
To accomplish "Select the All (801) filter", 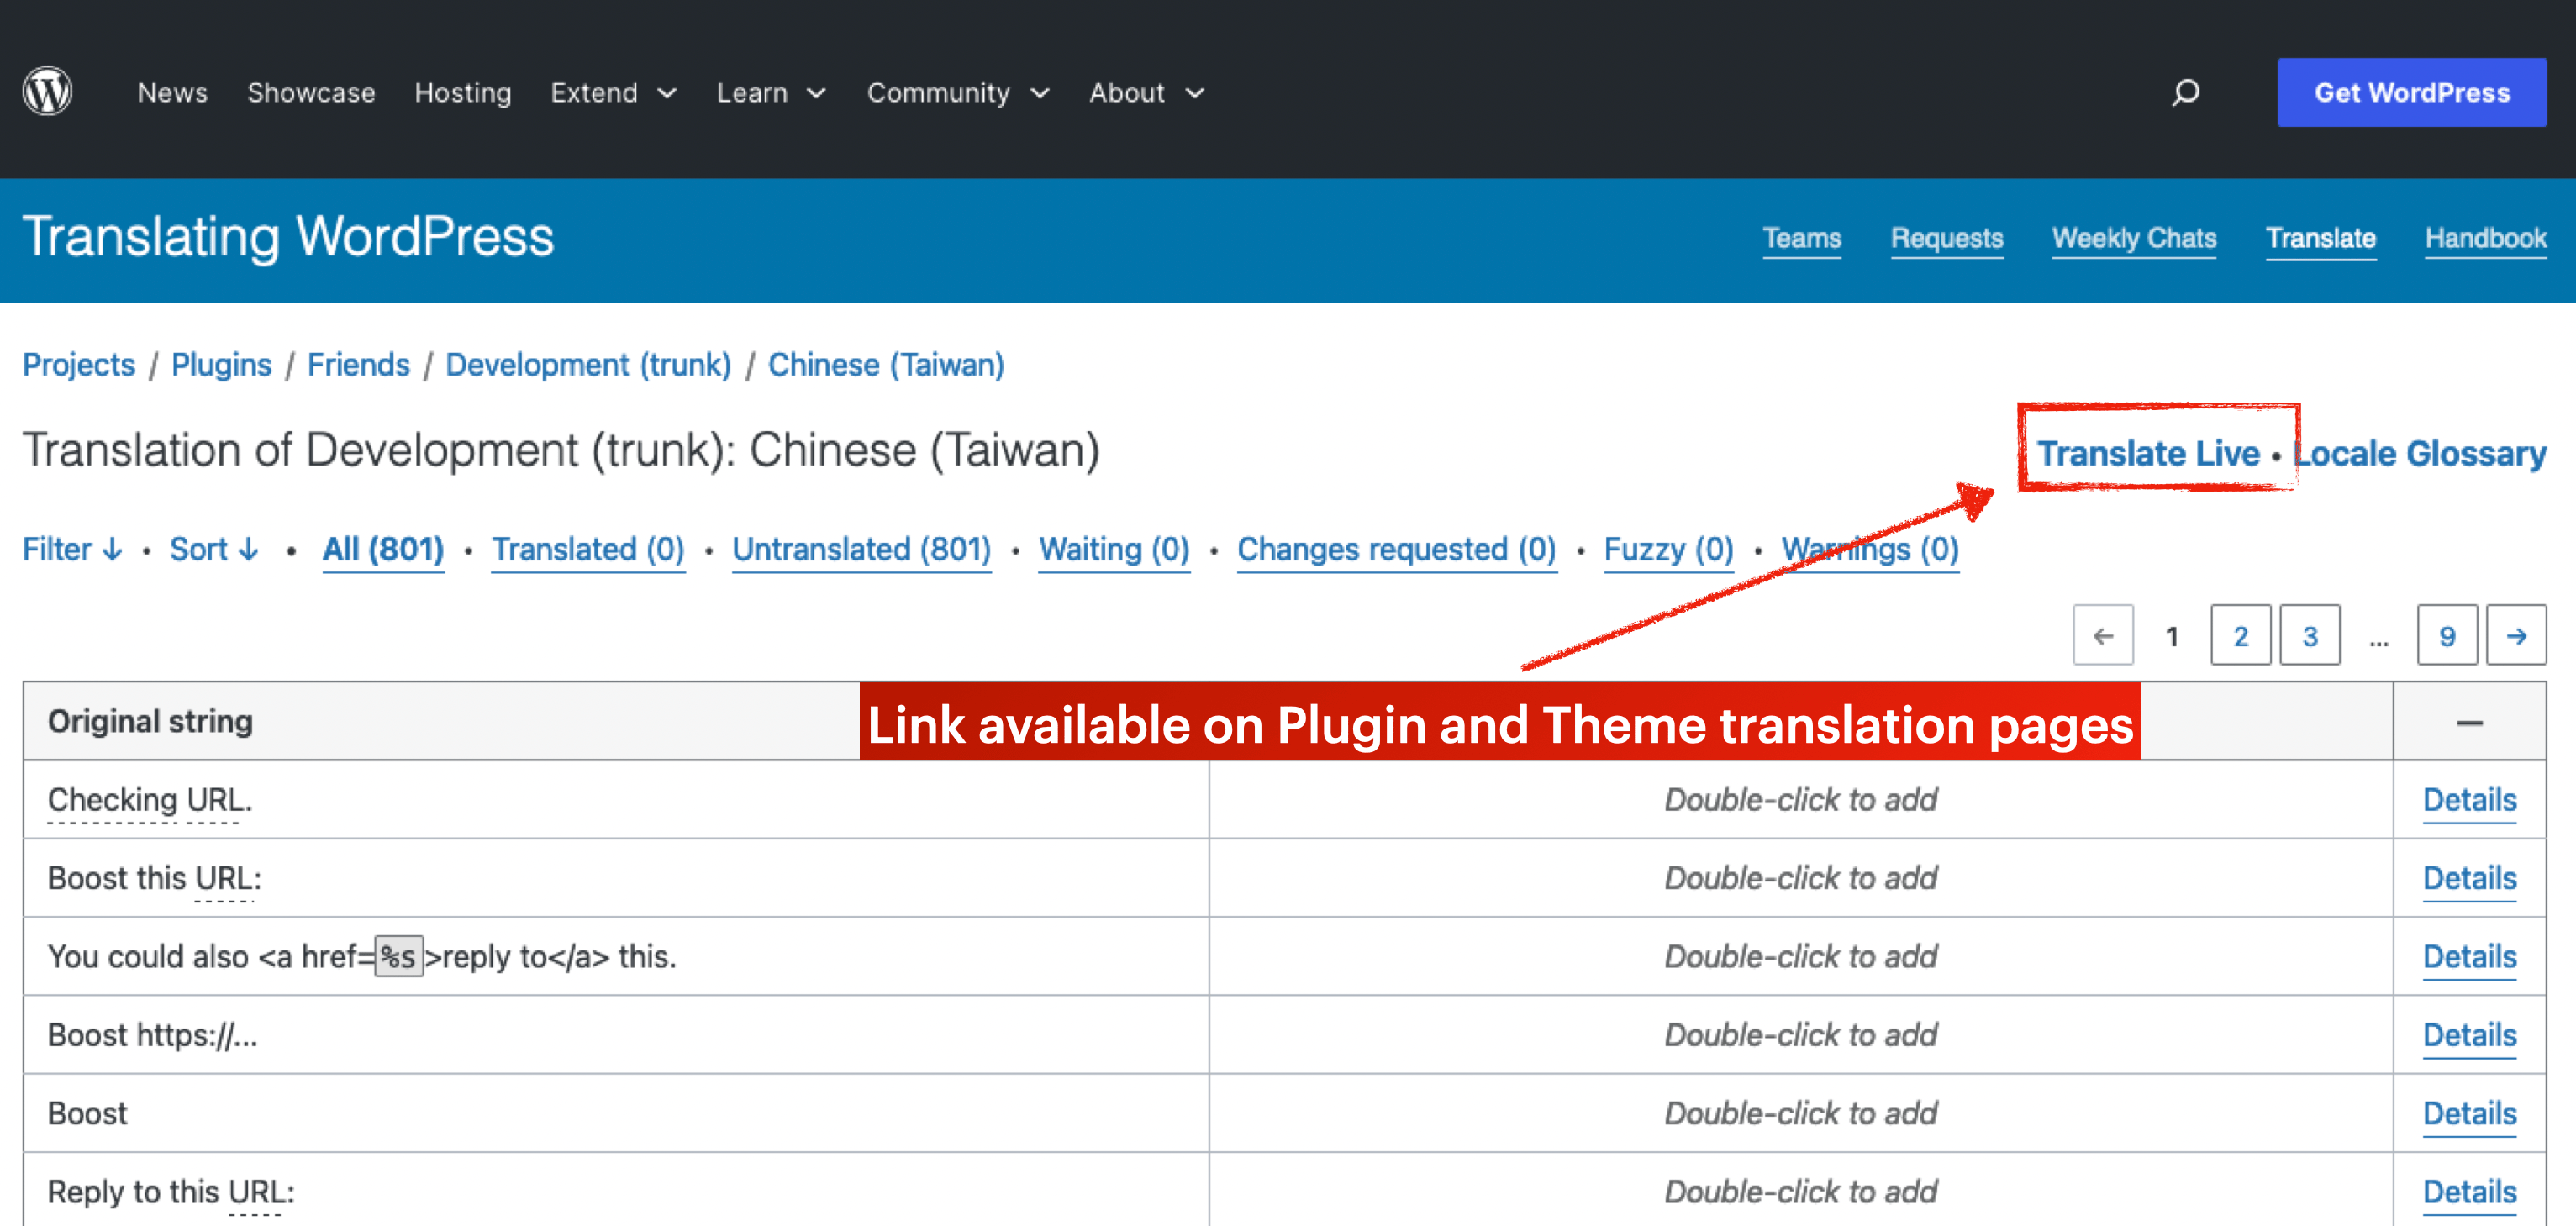I will [383, 550].
